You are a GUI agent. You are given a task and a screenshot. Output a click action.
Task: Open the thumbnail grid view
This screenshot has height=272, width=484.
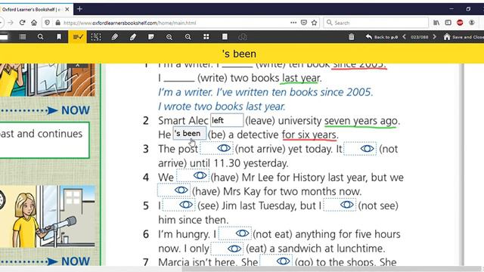206,37
